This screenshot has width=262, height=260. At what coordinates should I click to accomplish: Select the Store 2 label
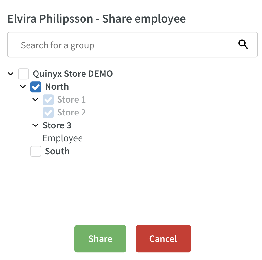tap(71, 113)
